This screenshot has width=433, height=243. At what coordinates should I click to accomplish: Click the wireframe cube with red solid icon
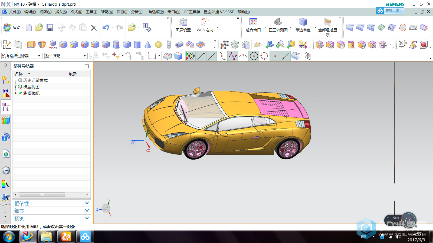[424, 45]
